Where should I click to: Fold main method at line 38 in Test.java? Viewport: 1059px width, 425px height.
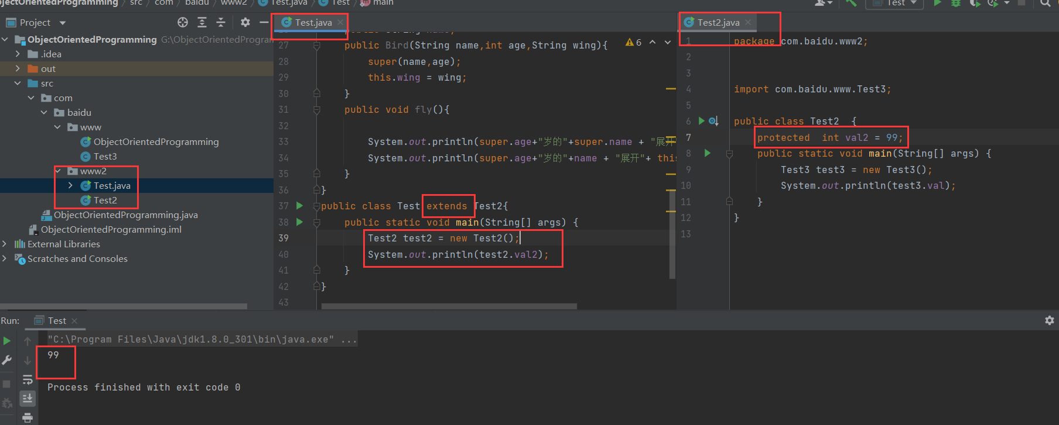point(316,222)
